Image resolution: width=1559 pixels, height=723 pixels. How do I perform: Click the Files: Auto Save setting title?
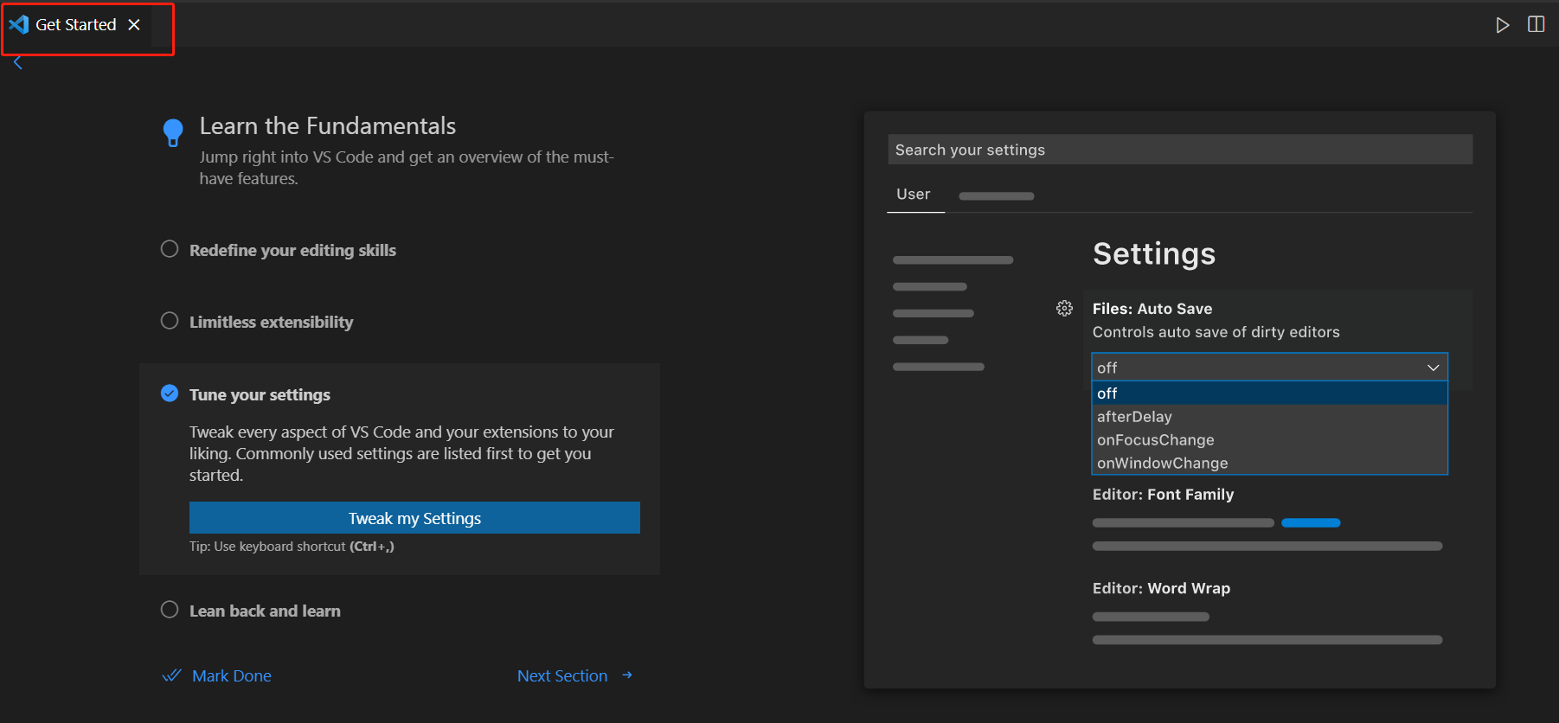pyautogui.click(x=1152, y=309)
